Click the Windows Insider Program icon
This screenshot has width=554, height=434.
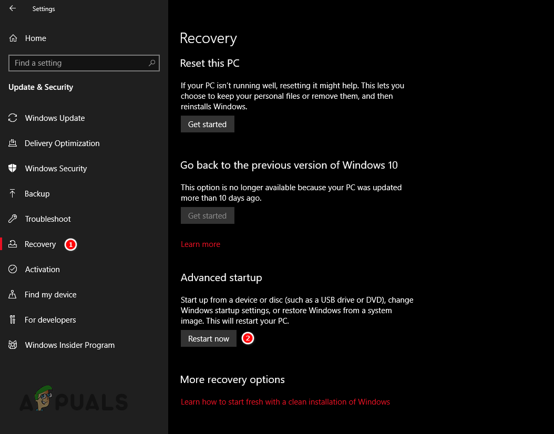pos(13,345)
